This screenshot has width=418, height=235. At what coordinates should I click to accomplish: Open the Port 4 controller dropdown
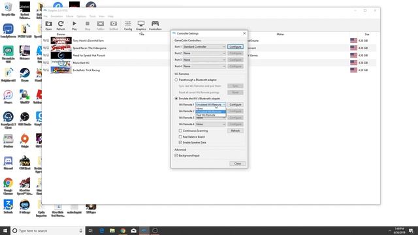pyautogui.click(x=204, y=66)
